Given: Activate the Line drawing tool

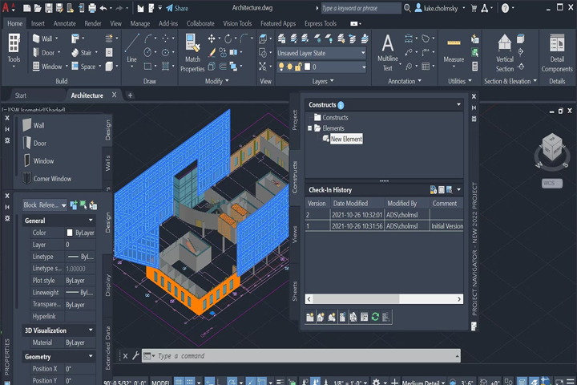Looking at the screenshot, I should [131, 48].
